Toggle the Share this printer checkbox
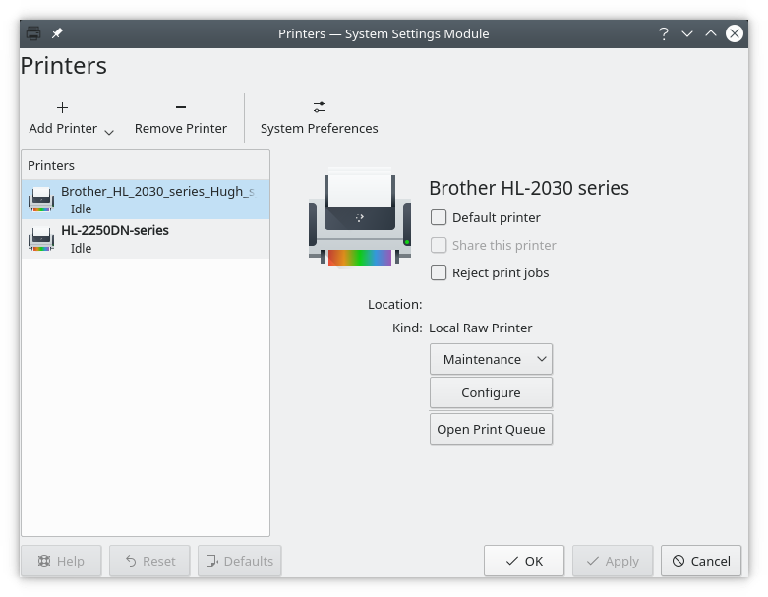Screen dimensions: 768x597 point(439,245)
